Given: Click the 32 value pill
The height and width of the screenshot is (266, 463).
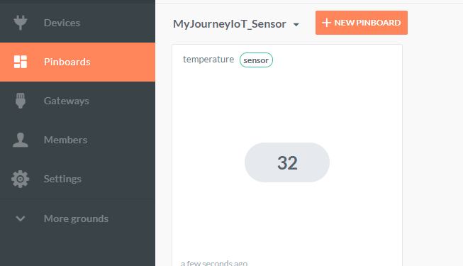Looking at the screenshot, I should pos(287,162).
